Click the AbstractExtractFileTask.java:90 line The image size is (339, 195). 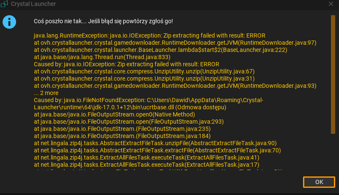(x=155, y=143)
